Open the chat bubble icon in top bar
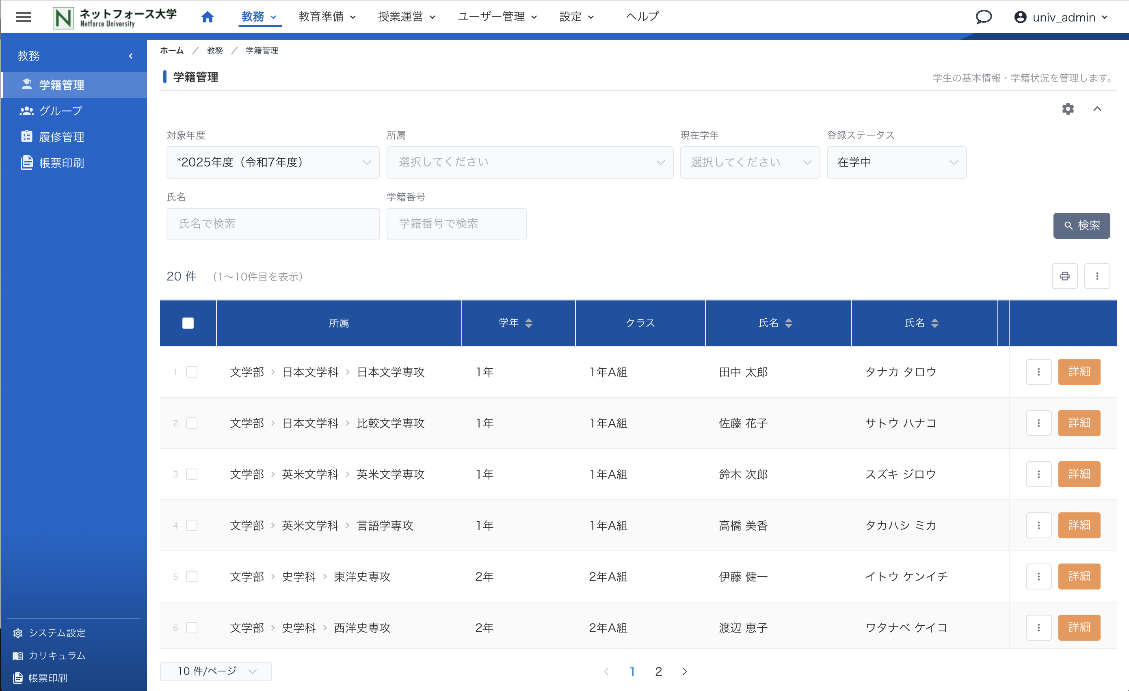This screenshot has width=1129, height=691. pyautogui.click(x=984, y=17)
